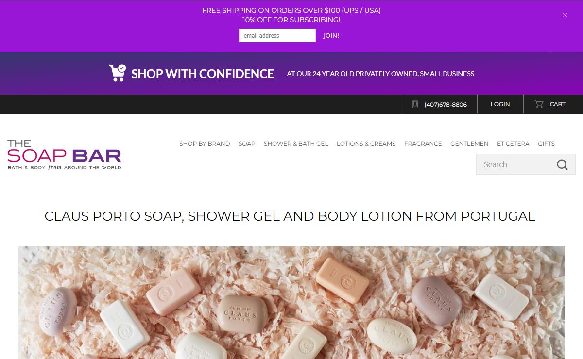
Task: Open Lotions & Creams category
Action: (366, 144)
